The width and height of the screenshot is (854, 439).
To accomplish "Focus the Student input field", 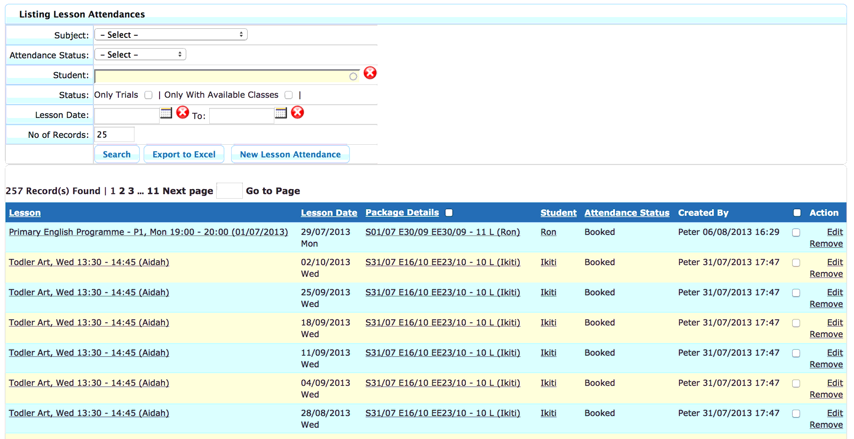I will point(227,76).
